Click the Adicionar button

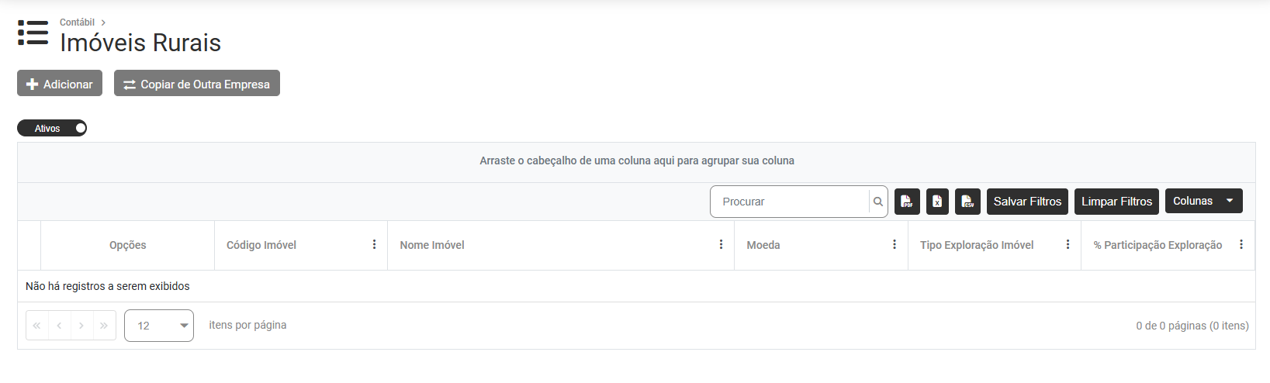coord(60,84)
